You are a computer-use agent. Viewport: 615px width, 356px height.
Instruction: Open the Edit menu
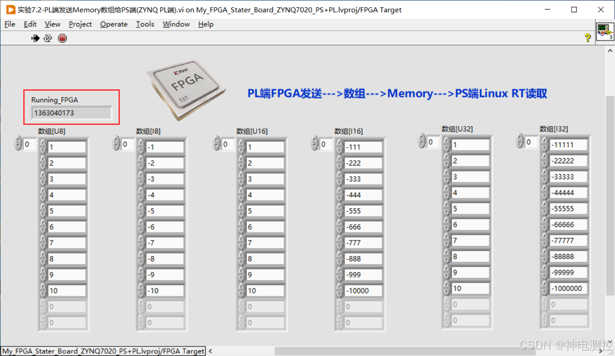(x=30, y=24)
